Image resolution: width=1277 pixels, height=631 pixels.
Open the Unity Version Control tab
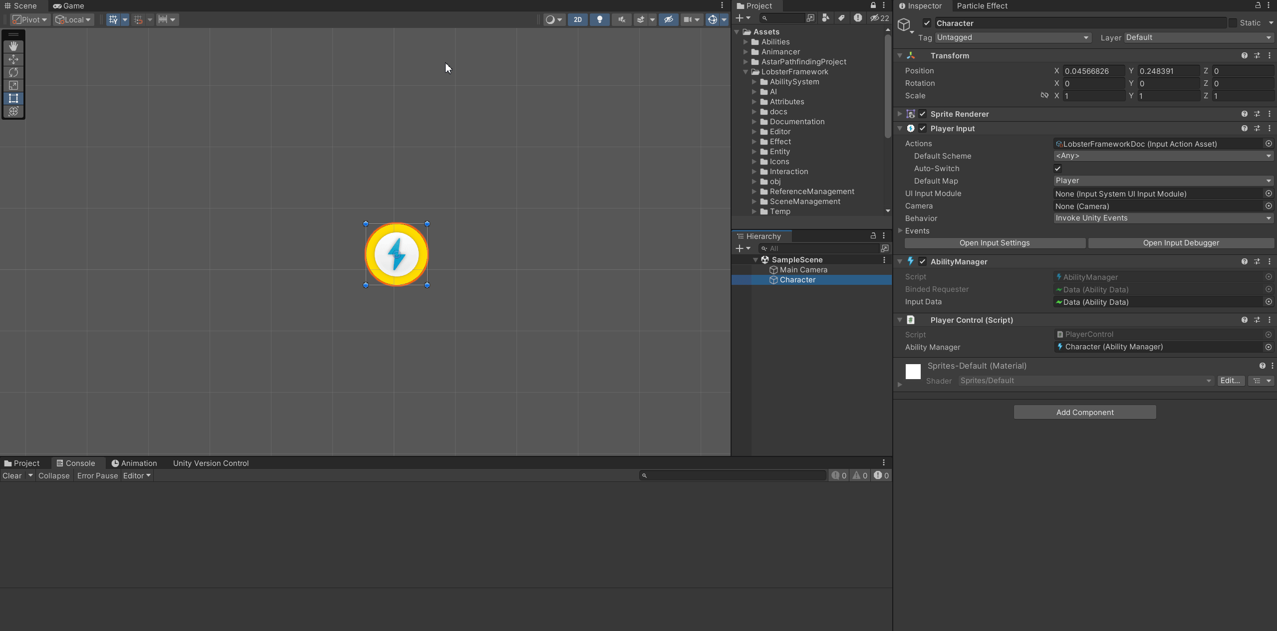click(x=211, y=463)
